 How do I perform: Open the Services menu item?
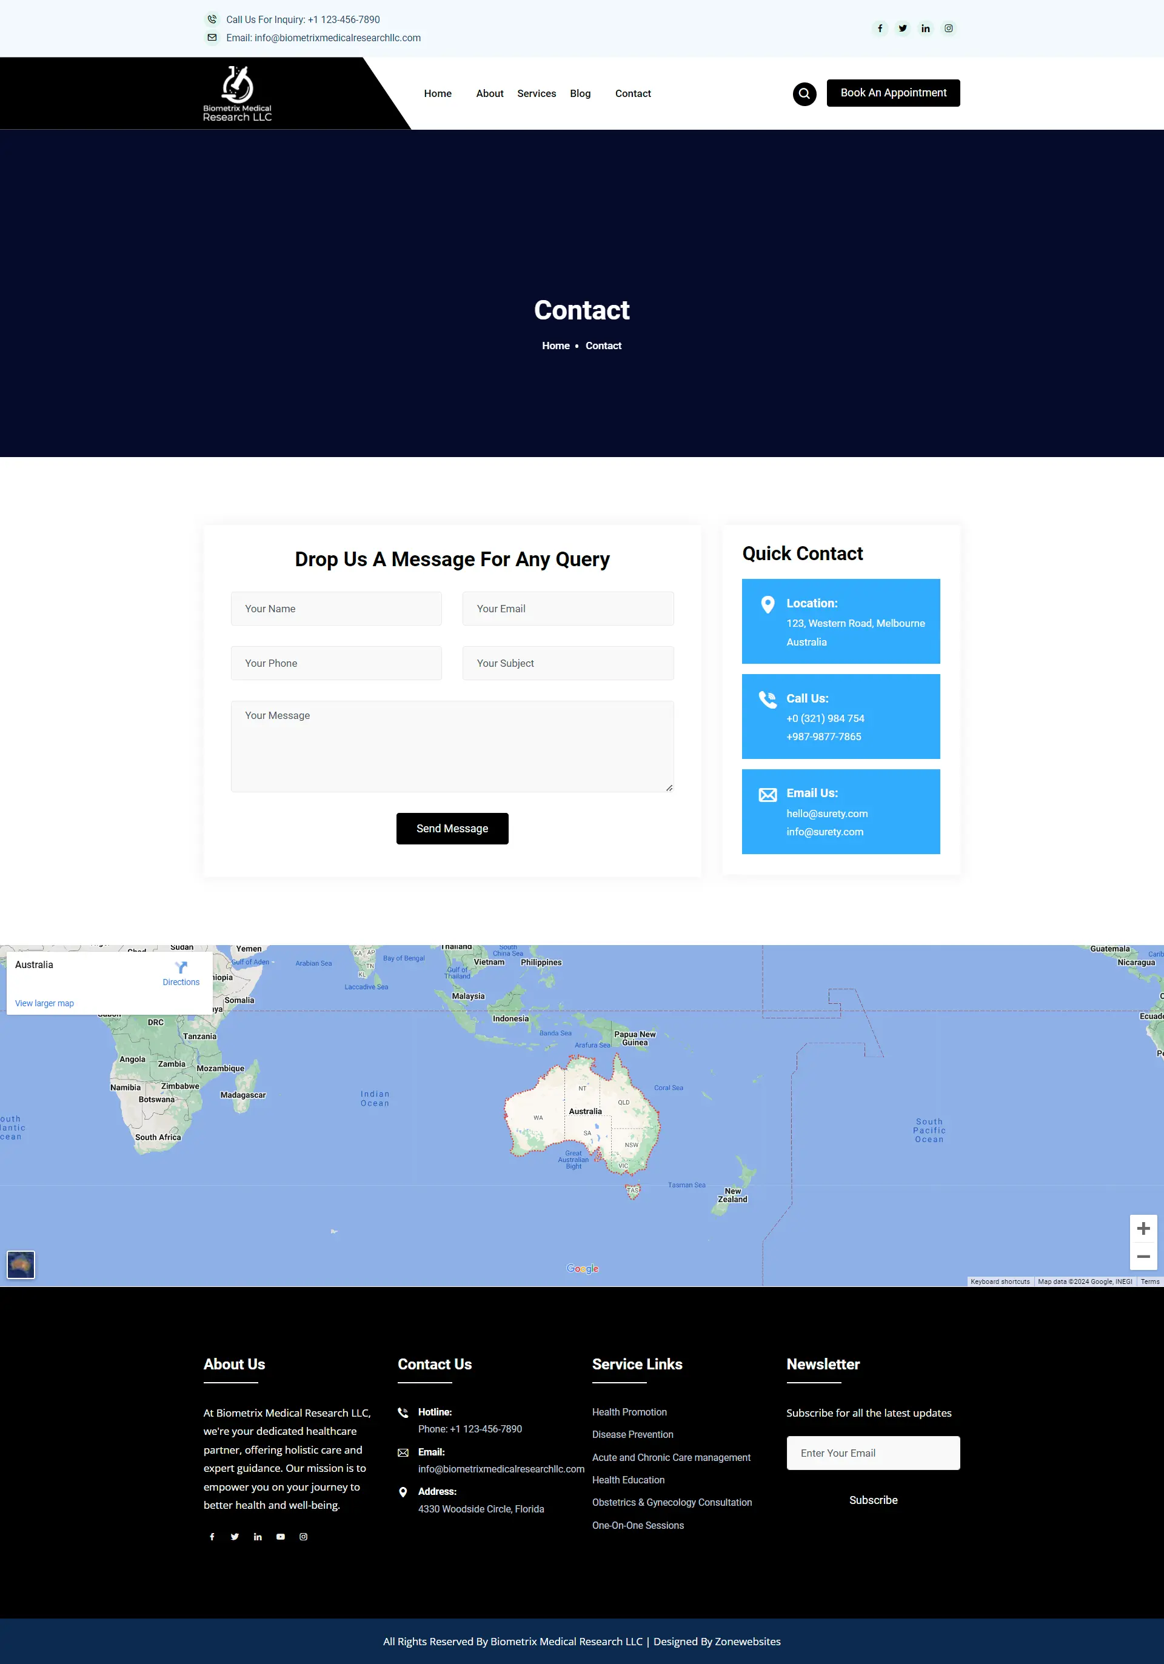tap(537, 93)
